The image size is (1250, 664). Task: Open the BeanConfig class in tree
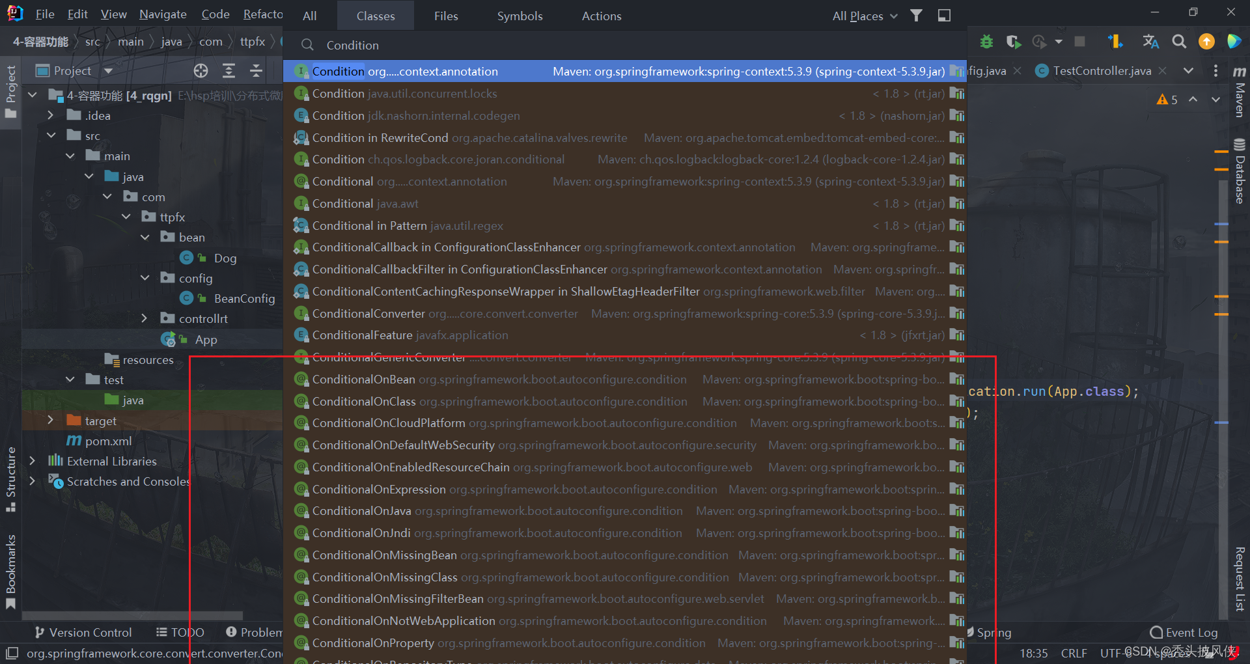click(x=244, y=298)
